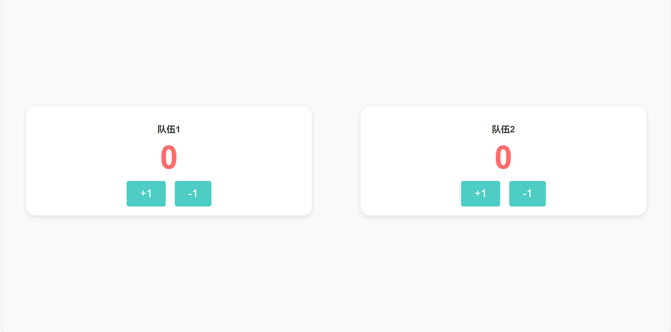Screen dimensions: 671x332
Task: Add one point to 队伍2
Action: click(x=480, y=194)
